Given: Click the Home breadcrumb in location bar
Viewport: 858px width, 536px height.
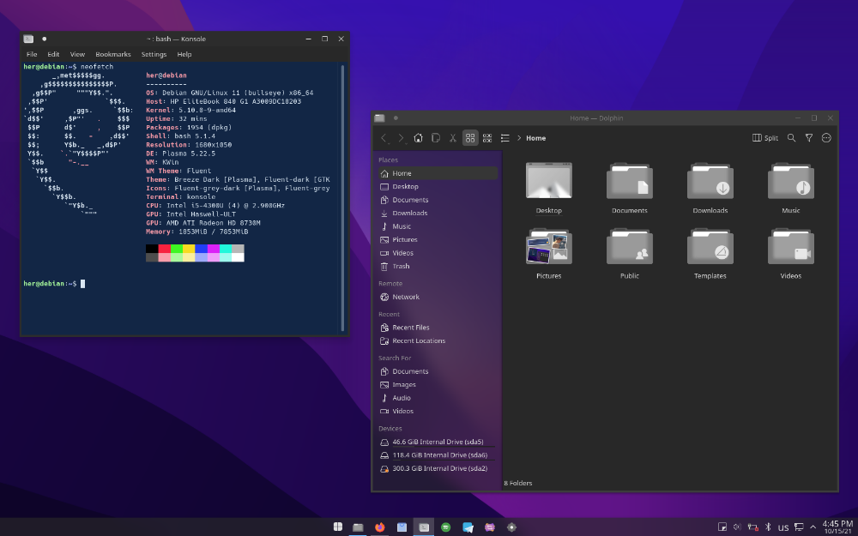Looking at the screenshot, I should coord(535,138).
